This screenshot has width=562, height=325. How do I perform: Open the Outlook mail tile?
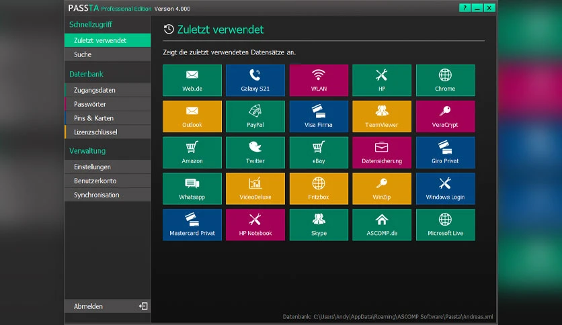pyautogui.click(x=192, y=116)
